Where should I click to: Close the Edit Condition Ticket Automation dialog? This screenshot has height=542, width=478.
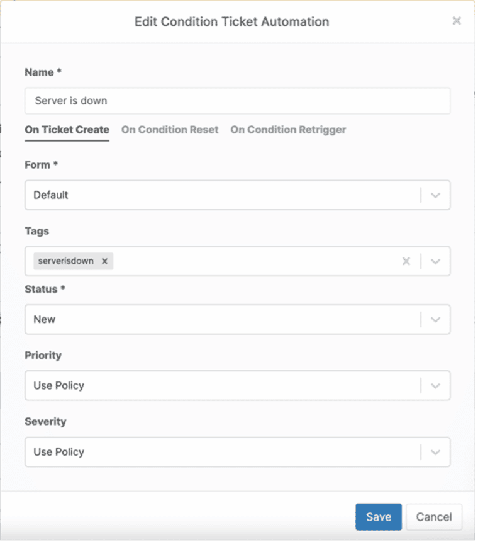457,21
